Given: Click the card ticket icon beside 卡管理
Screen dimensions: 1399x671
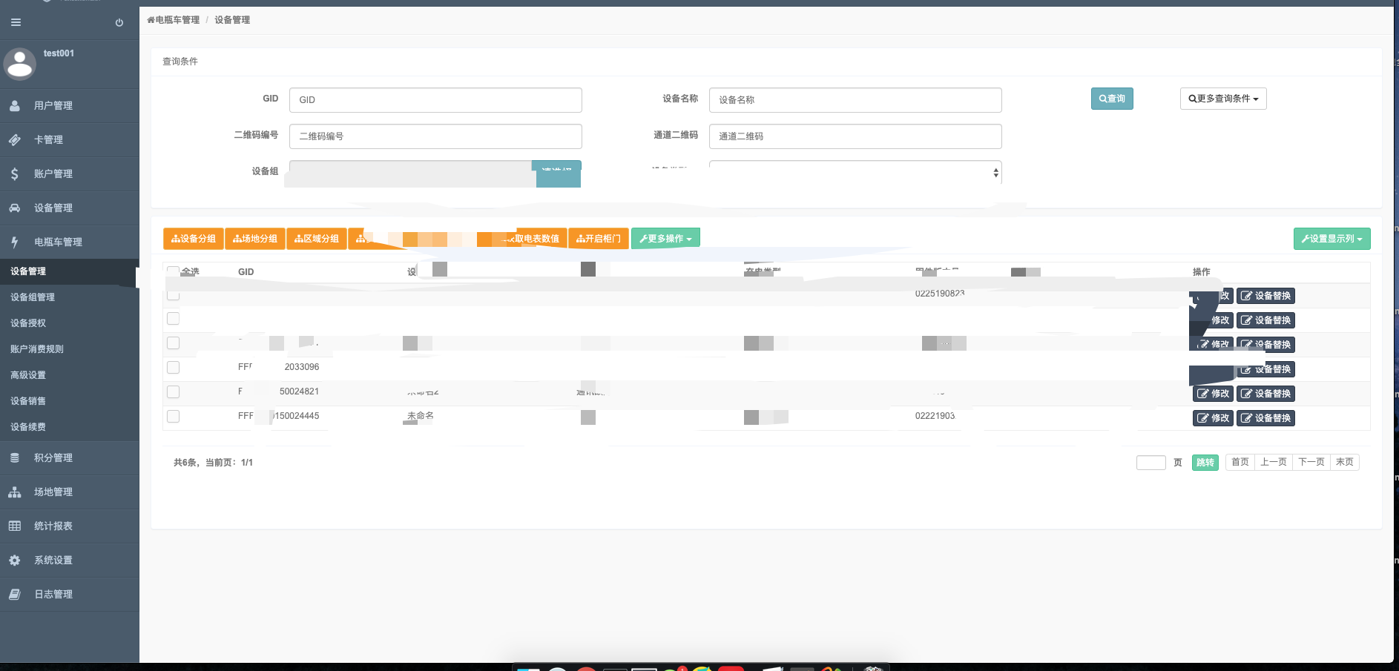Looking at the screenshot, I should tap(15, 140).
